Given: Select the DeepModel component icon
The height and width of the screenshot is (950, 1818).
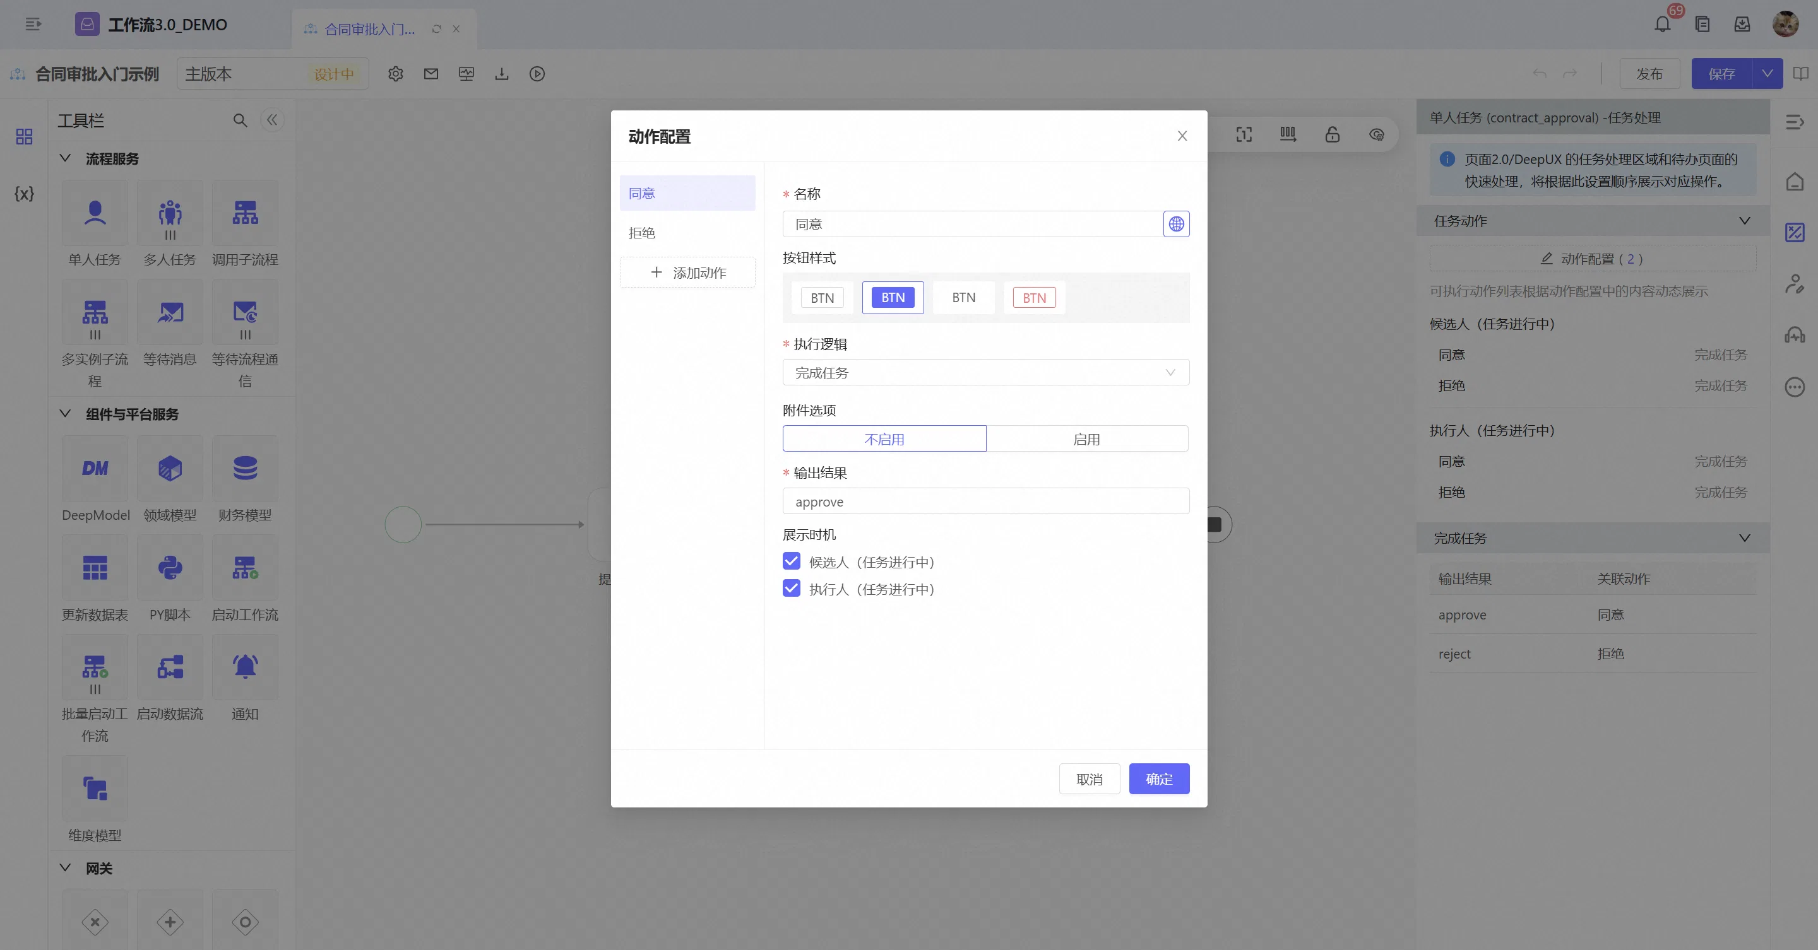Looking at the screenshot, I should click(x=95, y=468).
